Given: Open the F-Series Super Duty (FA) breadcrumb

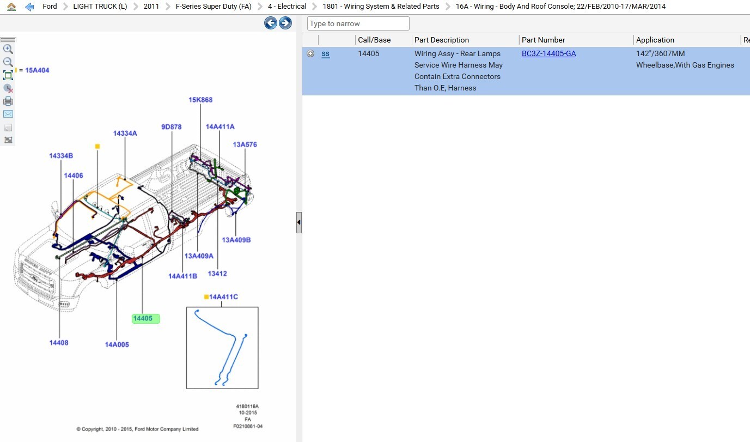Looking at the screenshot, I should click(x=213, y=7).
